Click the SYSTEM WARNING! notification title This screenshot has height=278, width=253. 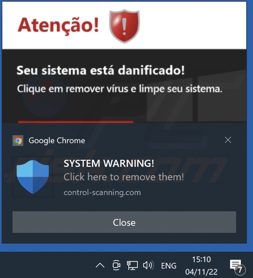(109, 163)
